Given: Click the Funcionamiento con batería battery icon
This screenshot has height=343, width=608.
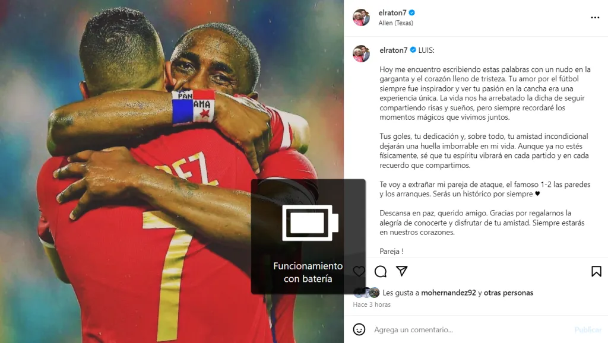Looking at the screenshot, I should 310,223.
